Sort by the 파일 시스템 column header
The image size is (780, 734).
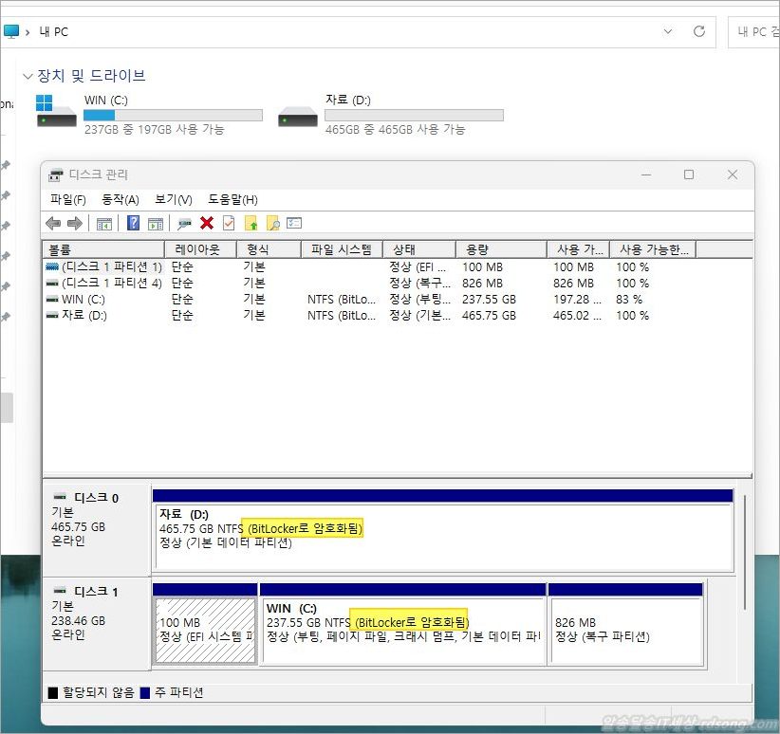[341, 248]
